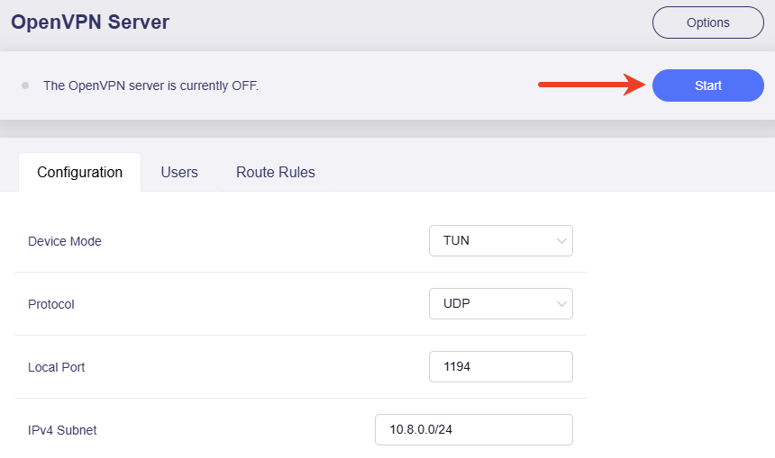This screenshot has width=775, height=458.
Task: Click the server currently OFF status message
Action: [150, 85]
